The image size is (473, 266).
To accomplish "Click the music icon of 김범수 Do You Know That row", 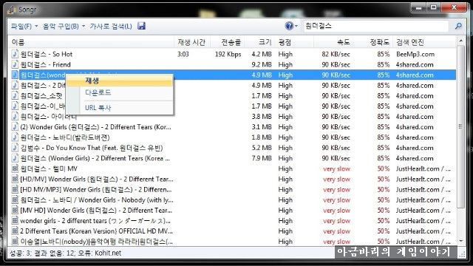I will (x=15, y=148).
